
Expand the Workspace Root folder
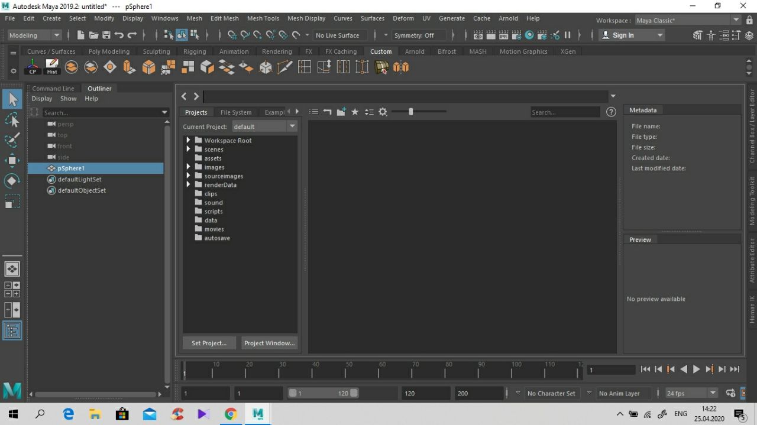pos(189,140)
